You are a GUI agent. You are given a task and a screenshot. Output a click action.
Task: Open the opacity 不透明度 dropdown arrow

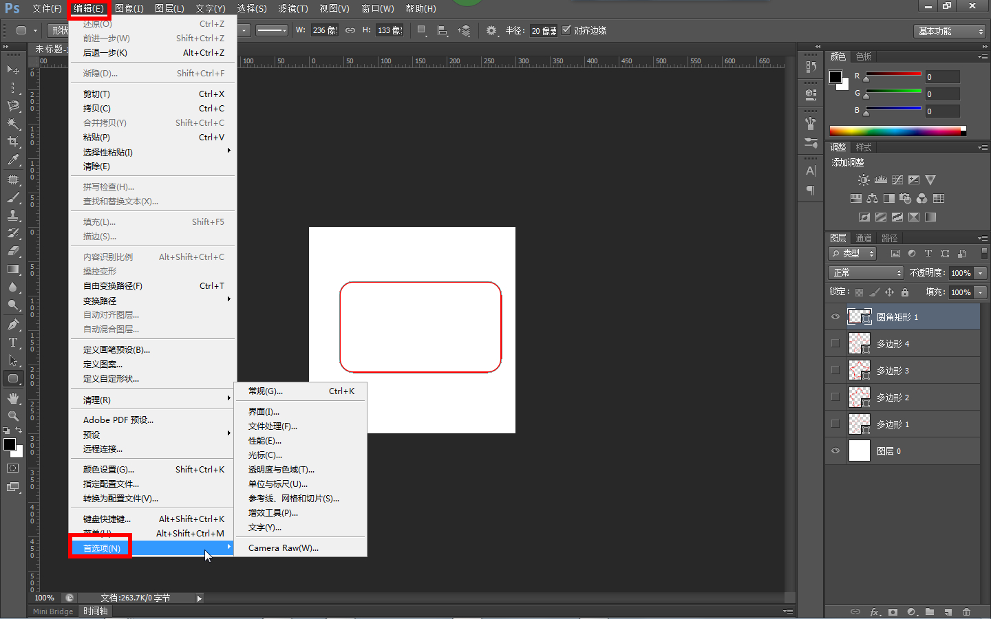click(x=981, y=273)
